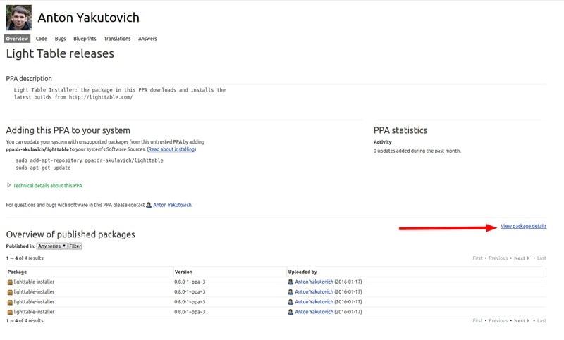Click the package icon in last row
The height and width of the screenshot is (340, 564).
pos(10,312)
